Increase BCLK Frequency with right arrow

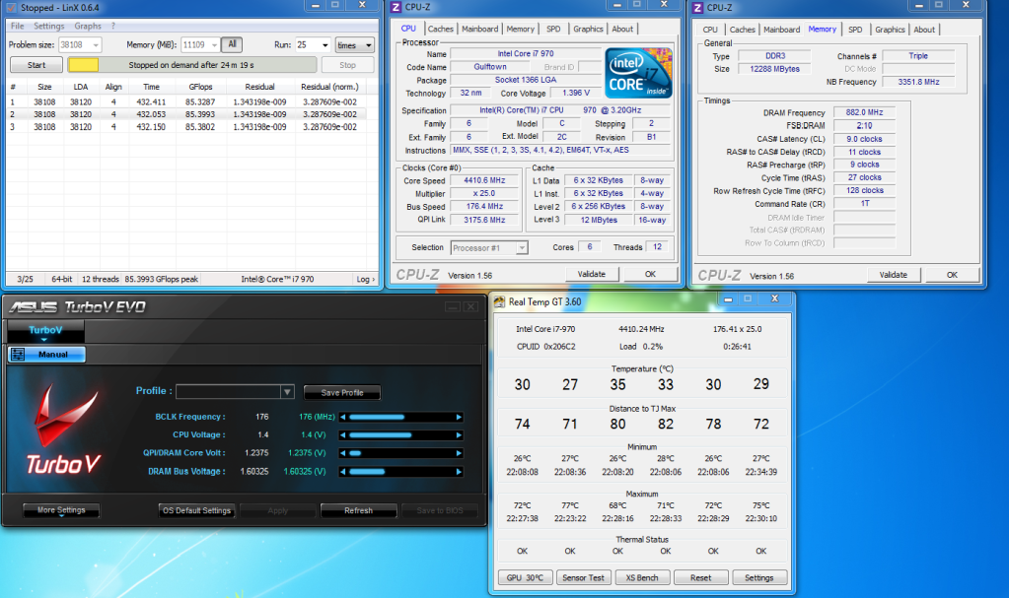pos(459,418)
